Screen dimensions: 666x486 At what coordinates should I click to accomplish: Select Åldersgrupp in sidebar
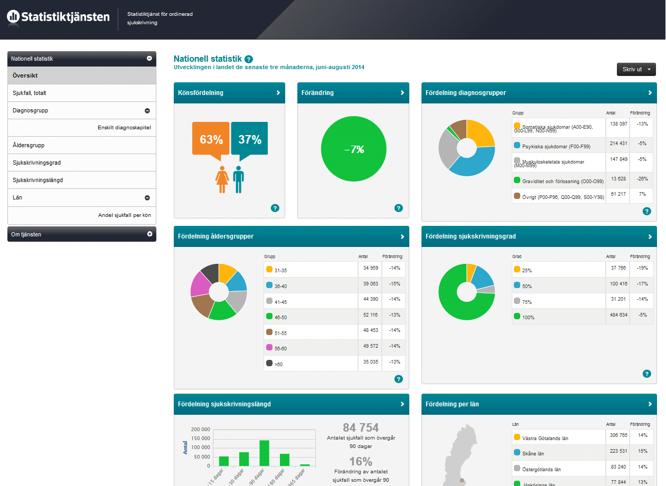[x=82, y=145]
